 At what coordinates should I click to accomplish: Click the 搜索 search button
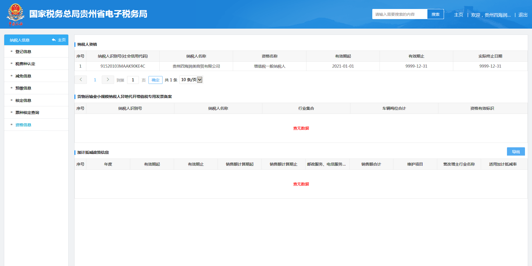coord(435,14)
